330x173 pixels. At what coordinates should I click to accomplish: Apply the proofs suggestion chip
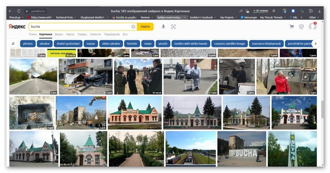[x=163, y=44]
